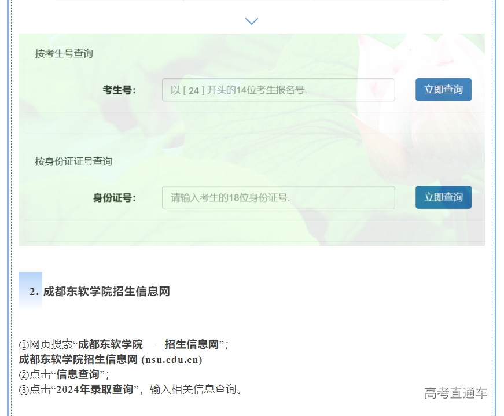Image resolution: width=504 pixels, height=416 pixels.
Task: Click the 身份证号: field label
Action: pyautogui.click(x=115, y=198)
